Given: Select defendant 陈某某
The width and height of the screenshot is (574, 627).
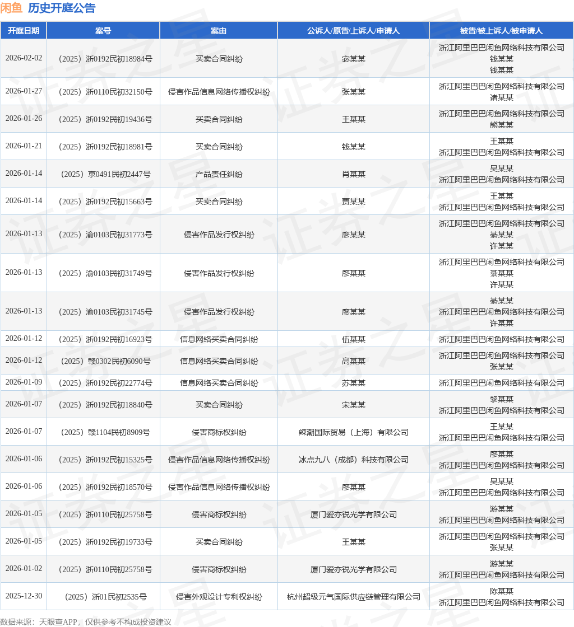Looking at the screenshot, I should [x=501, y=591].
